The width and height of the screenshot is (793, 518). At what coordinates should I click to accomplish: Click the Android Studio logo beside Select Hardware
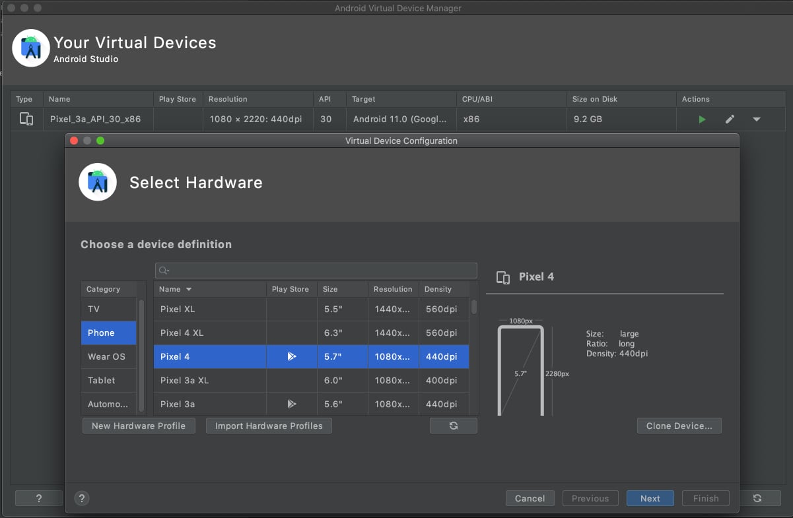[98, 182]
